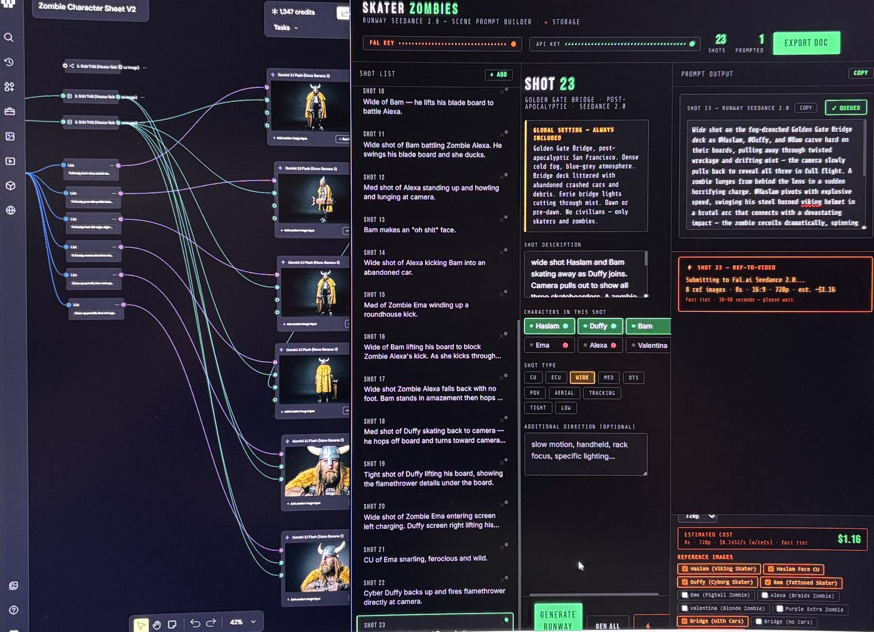The image size is (874, 632).
Task: Click the EXPORT DOC button
Action: tap(807, 43)
